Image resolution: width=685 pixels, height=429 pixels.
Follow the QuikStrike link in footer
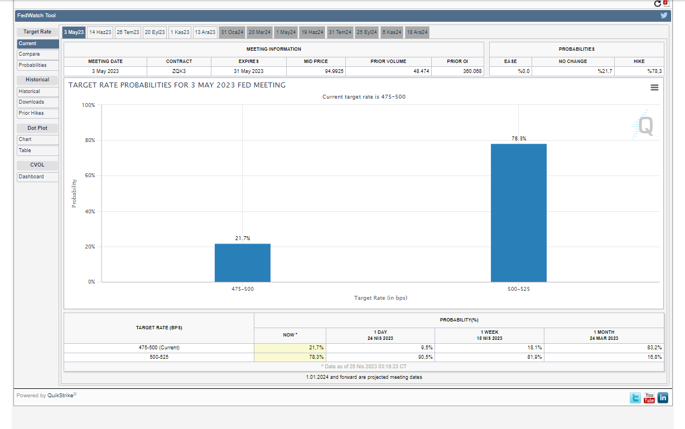[x=60, y=396]
